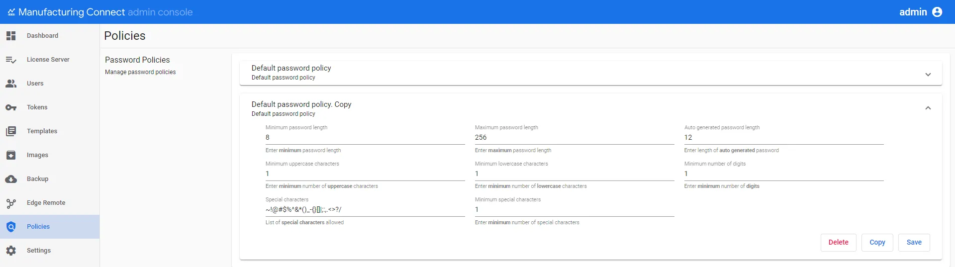
Task: Click 'Enter length of auto generated password' hint
Action: click(732, 150)
